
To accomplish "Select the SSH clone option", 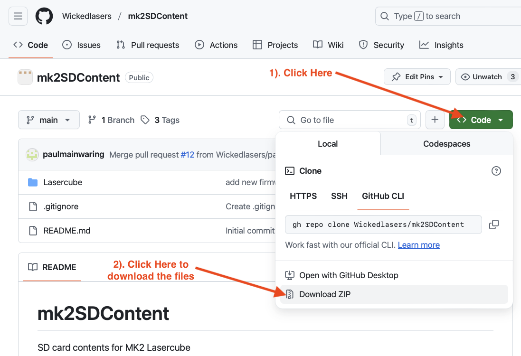I will (x=339, y=196).
